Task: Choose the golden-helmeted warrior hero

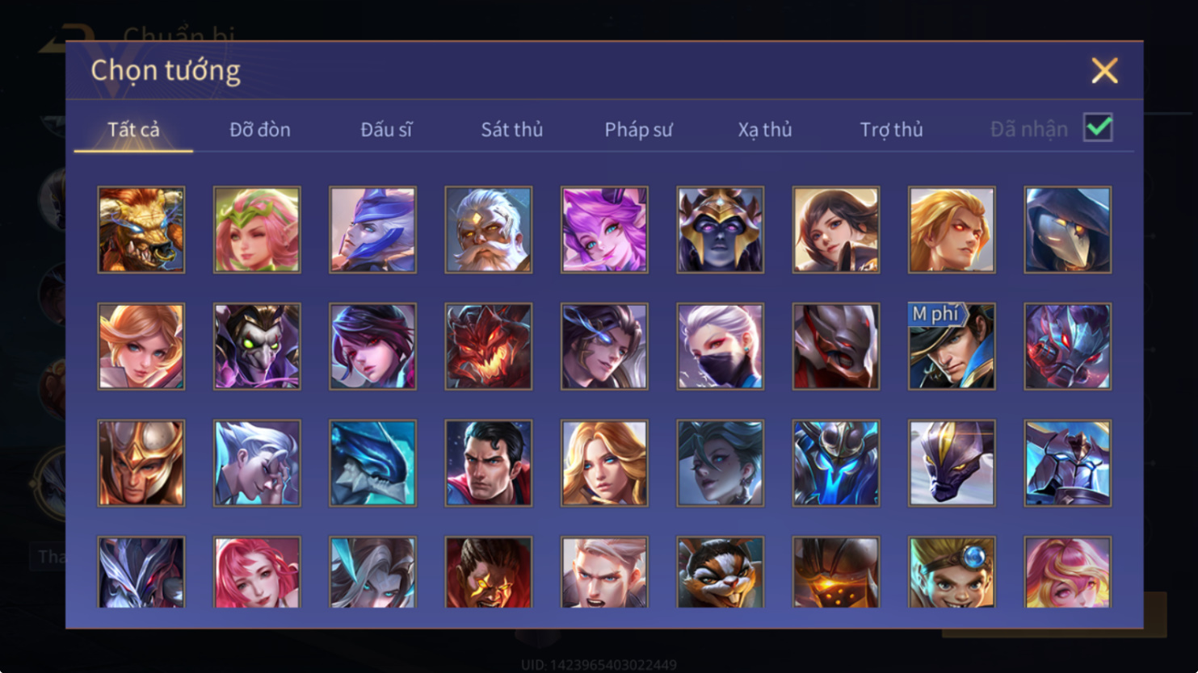Action: click(141, 463)
